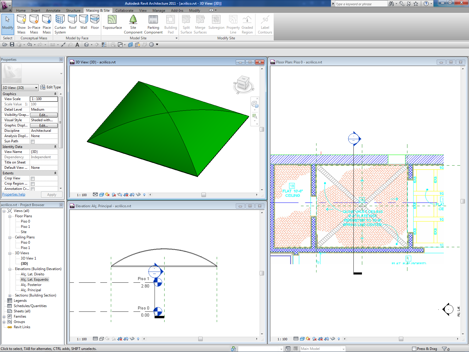
Task: Open Alç. Posterior elevation in browser
Action: click(31, 285)
